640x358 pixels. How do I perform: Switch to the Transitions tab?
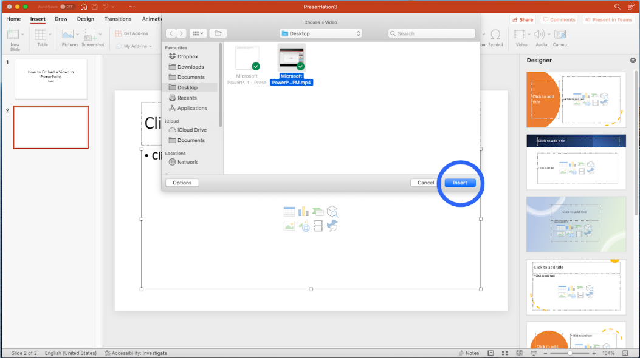point(118,19)
